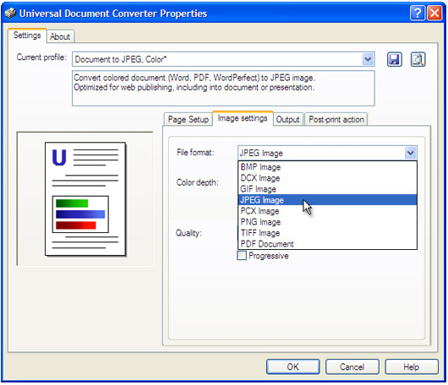Click the profile description text box
Screen dimensions: 448x385
coord(223,88)
